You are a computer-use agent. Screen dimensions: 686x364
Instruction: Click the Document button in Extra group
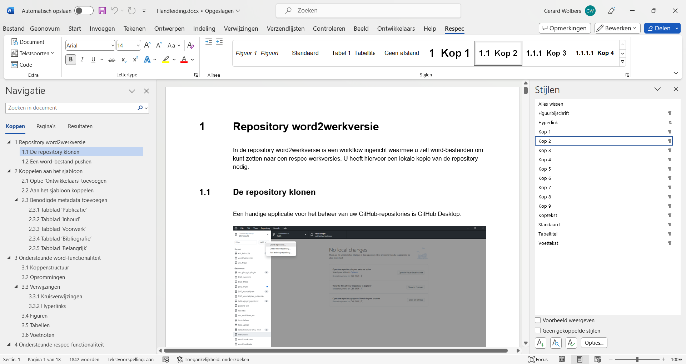(x=28, y=42)
